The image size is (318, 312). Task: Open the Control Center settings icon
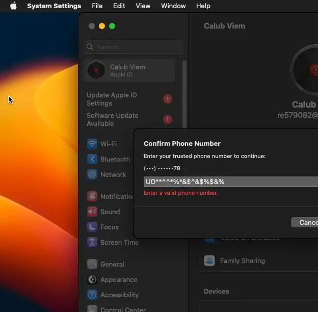click(92, 309)
